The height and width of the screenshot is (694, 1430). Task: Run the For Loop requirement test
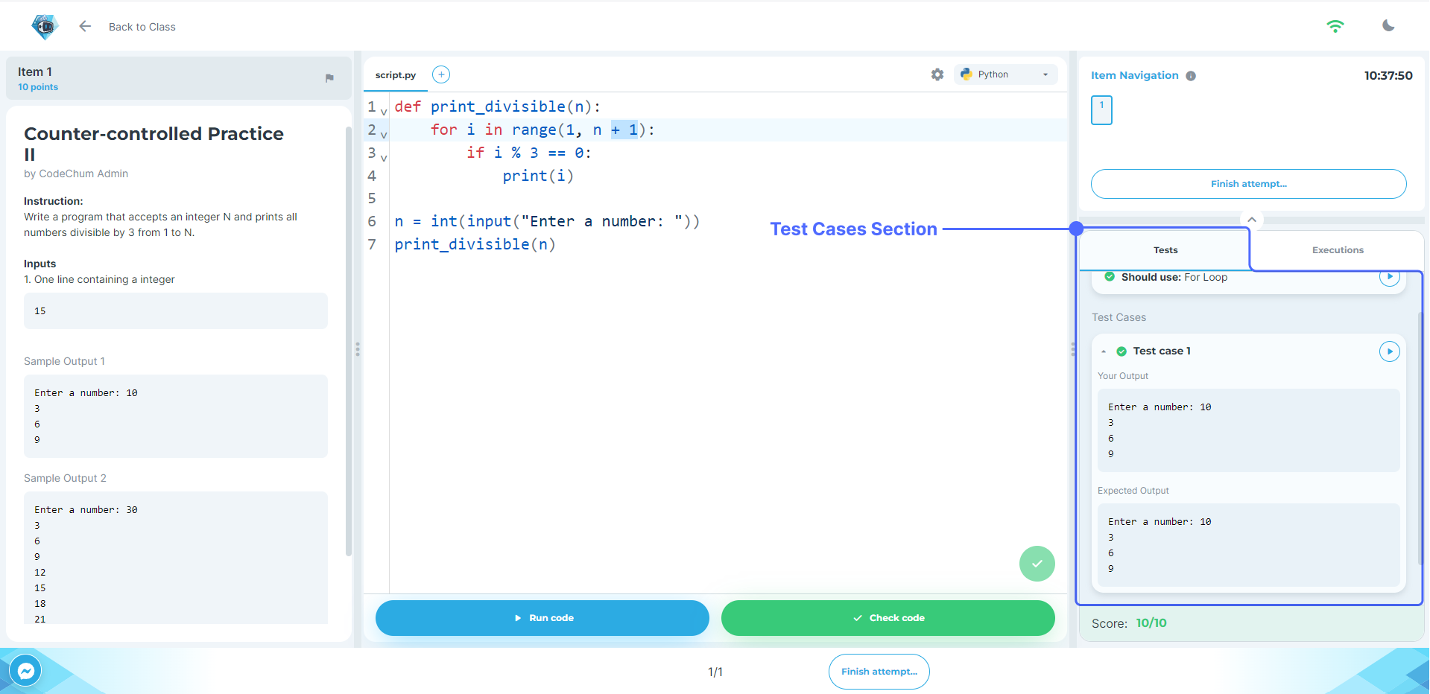pos(1389,277)
